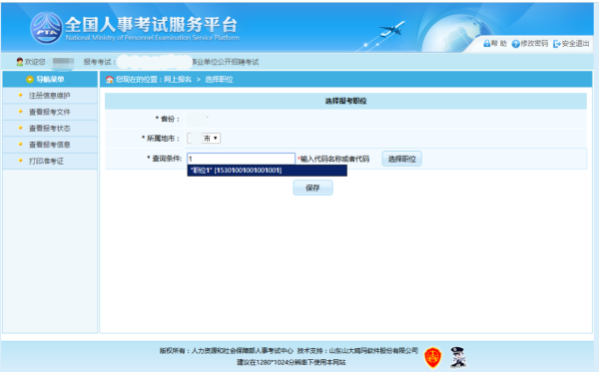Click the help lock icon

(486, 44)
